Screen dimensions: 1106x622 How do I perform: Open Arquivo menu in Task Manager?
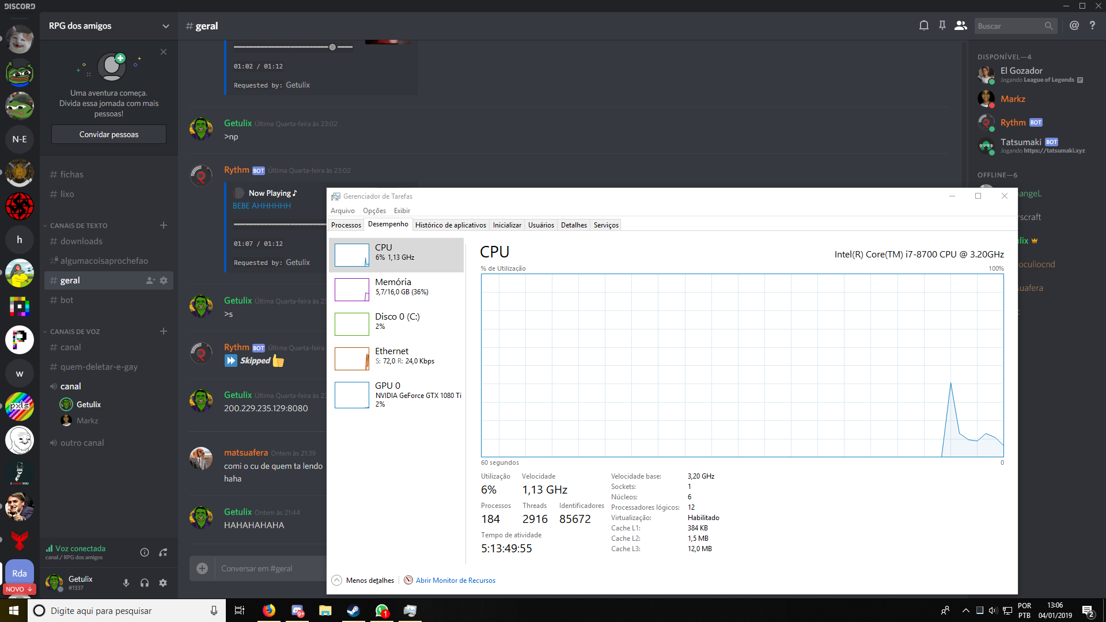[x=343, y=211]
